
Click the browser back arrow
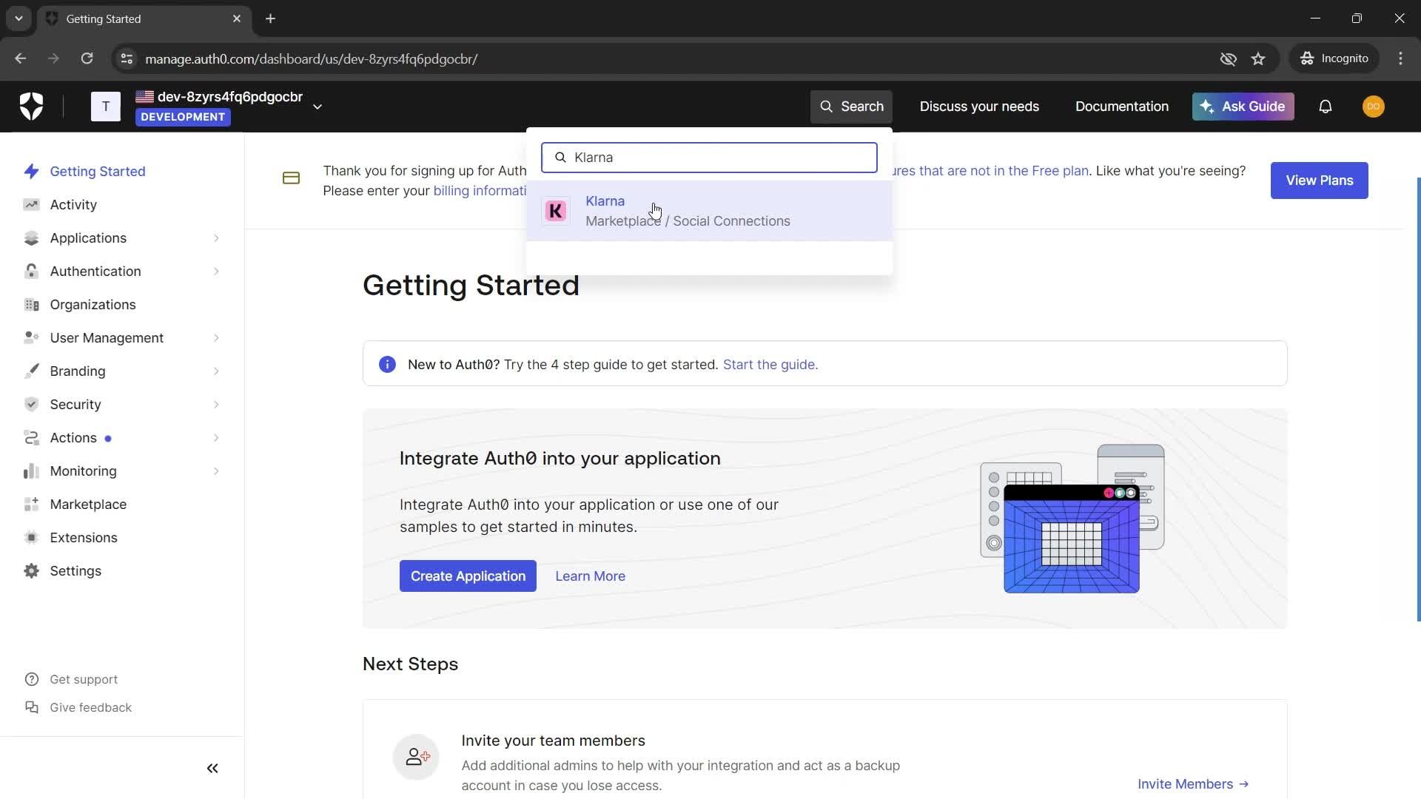point(20,58)
